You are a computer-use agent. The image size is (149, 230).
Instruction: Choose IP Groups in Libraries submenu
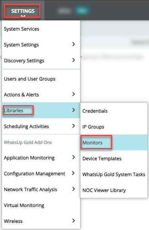[114, 127]
